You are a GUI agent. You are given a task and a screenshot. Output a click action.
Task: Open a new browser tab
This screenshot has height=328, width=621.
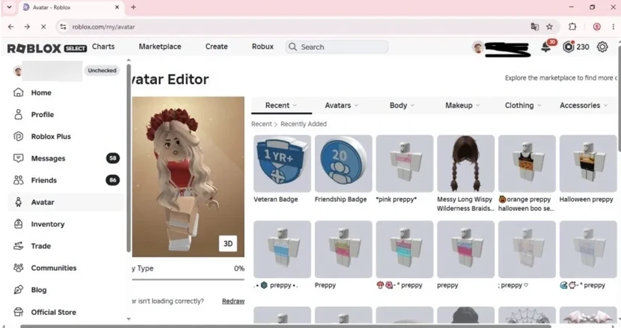click(133, 7)
